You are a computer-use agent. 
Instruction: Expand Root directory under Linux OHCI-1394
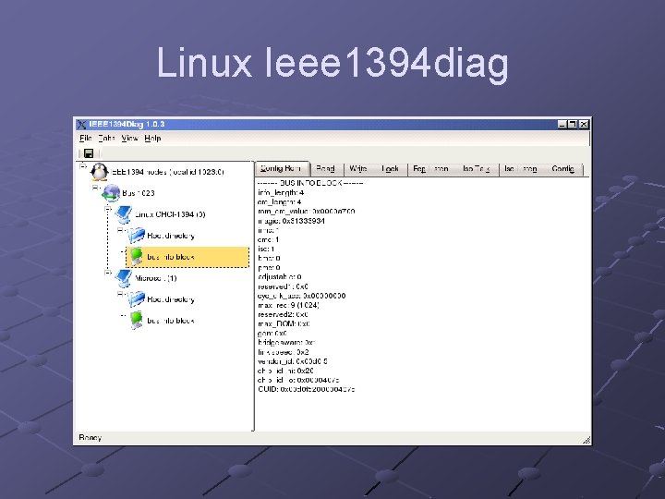[120, 230]
